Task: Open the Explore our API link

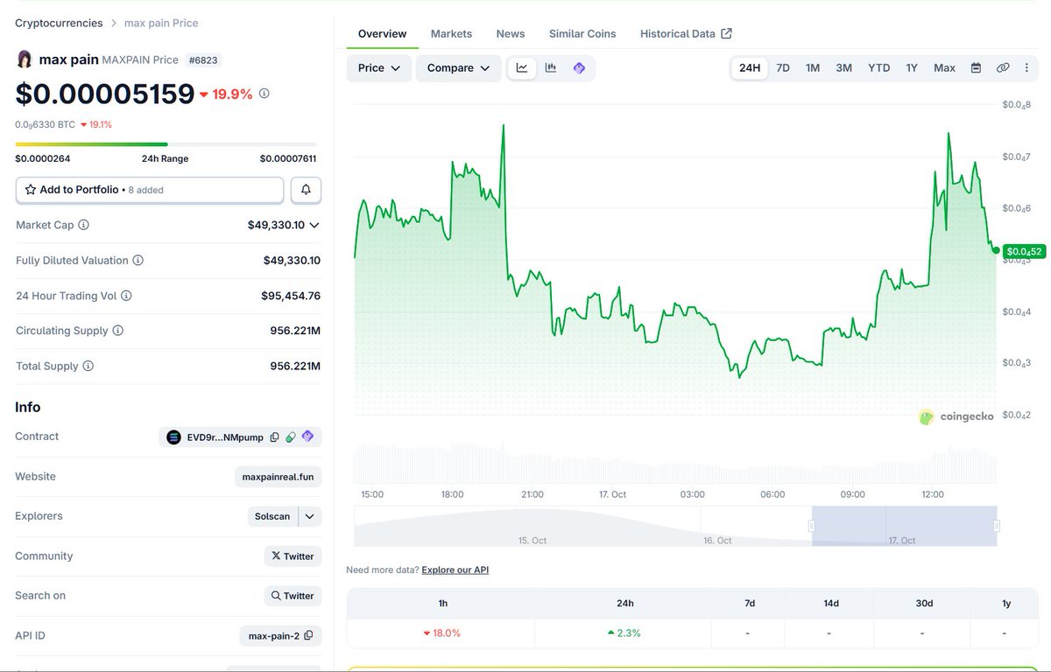Action: [x=455, y=570]
